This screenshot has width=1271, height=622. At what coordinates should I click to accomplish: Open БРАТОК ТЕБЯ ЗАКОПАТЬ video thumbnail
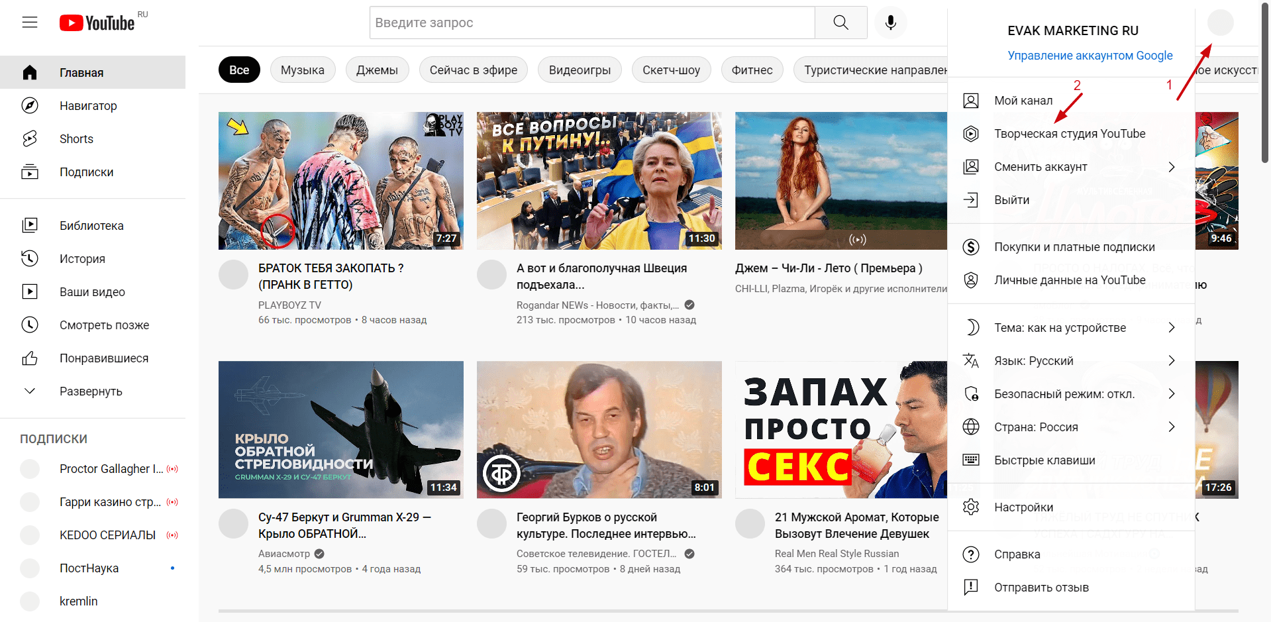341,181
